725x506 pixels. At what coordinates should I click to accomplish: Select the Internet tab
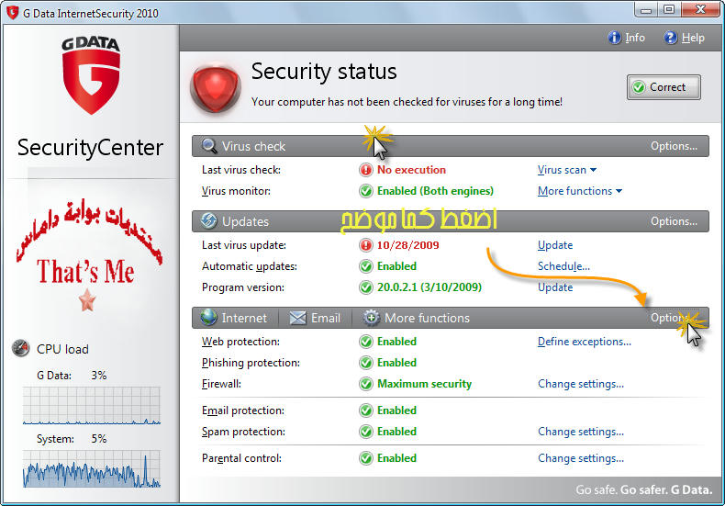234,318
